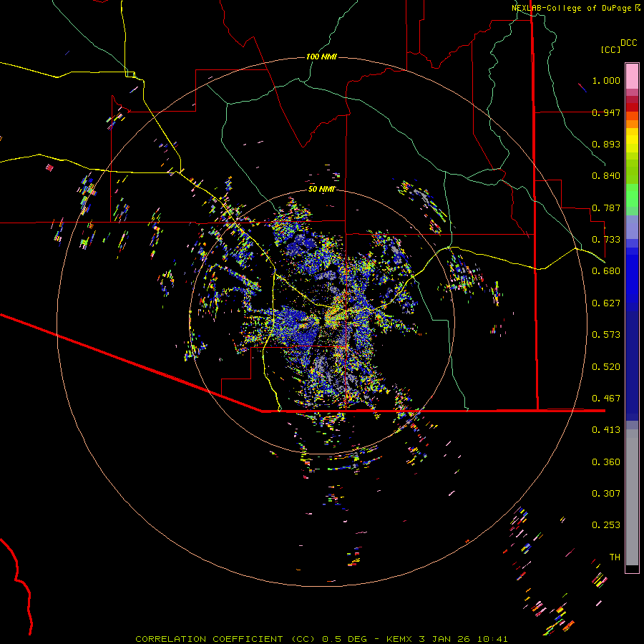
Task: Click the CORRELATION COEFFICIENT title caption
Action: pos(225,639)
